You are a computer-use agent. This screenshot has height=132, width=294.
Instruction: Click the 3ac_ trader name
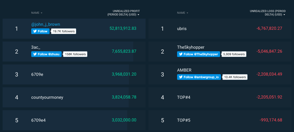click(x=36, y=47)
